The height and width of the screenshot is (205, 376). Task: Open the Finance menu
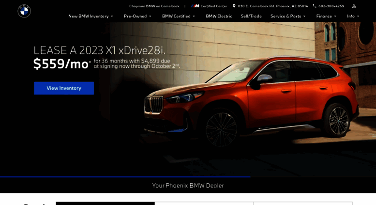[324, 16]
